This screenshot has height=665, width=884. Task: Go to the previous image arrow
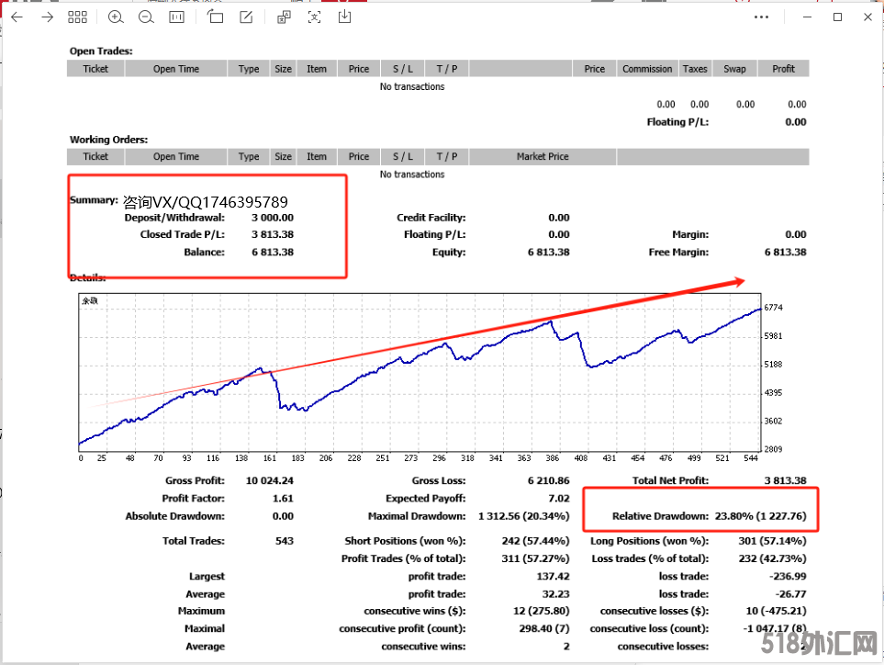pos(17,17)
